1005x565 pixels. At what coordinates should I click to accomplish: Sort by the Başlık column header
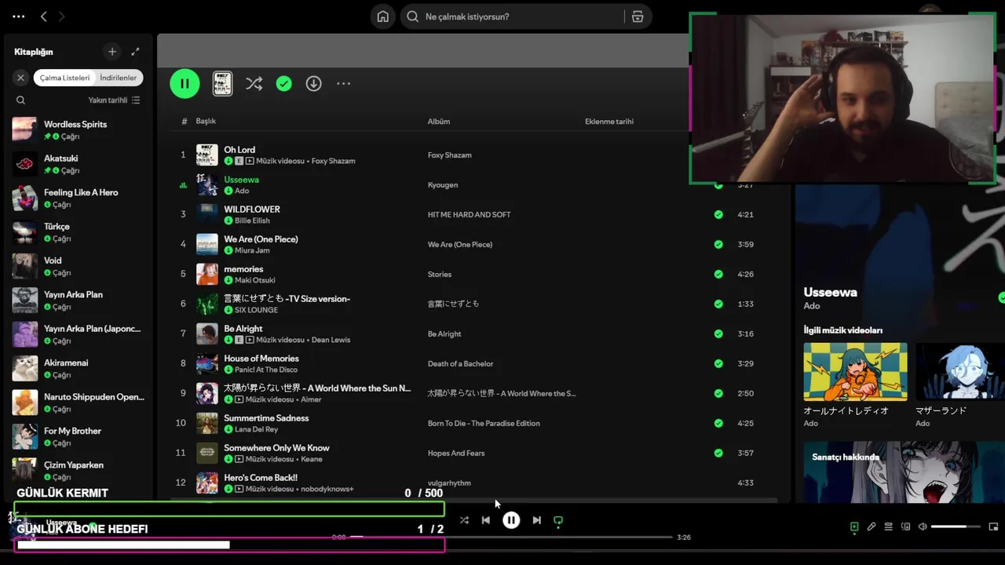click(x=206, y=121)
